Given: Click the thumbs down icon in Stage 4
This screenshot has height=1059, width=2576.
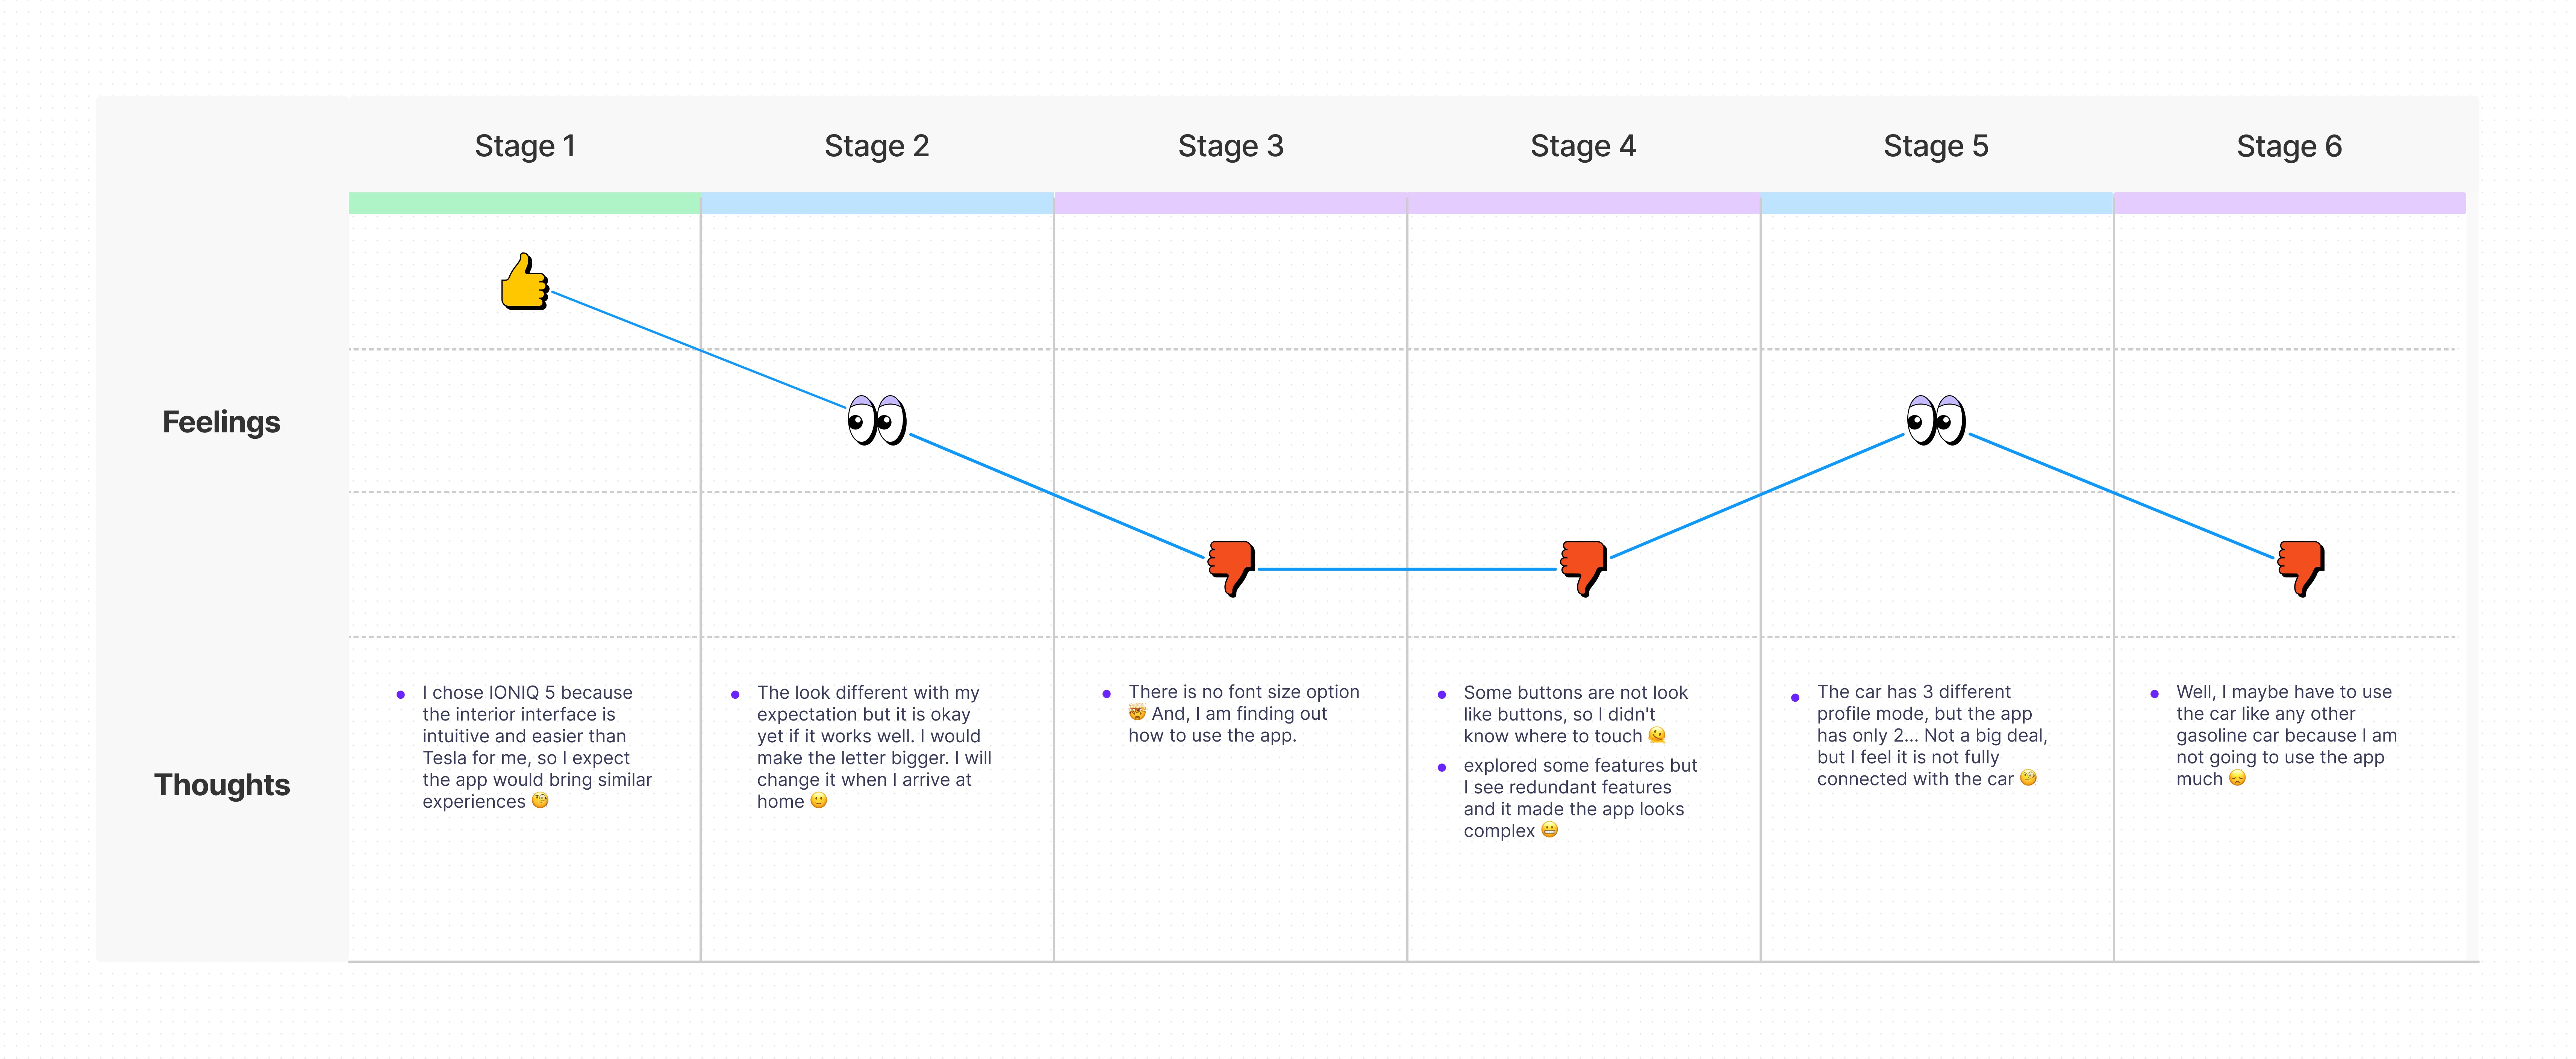Looking at the screenshot, I should pos(1584,568).
